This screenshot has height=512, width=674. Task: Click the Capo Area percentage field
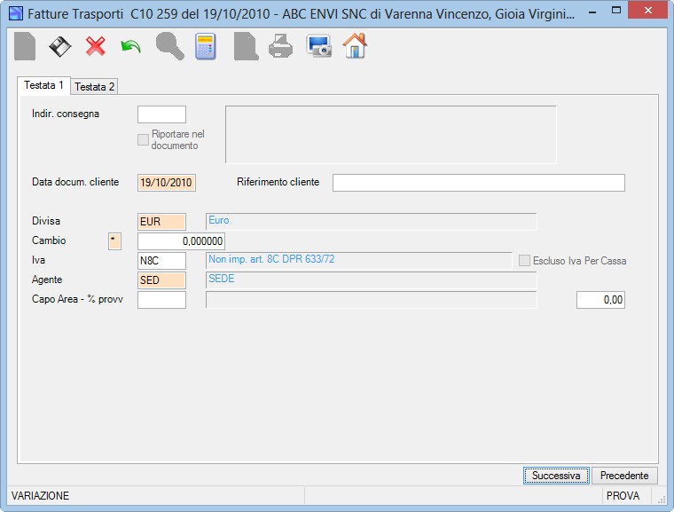[x=600, y=300]
